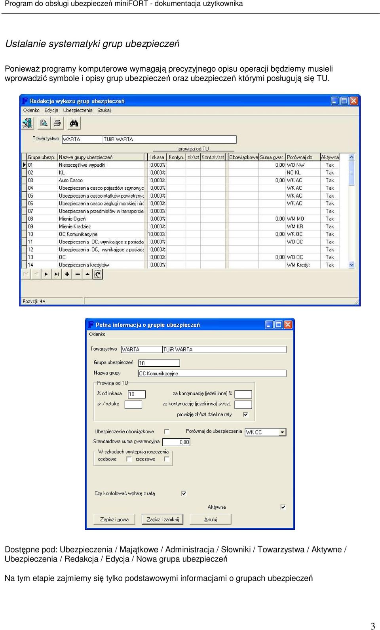Click the 'Anuluj' button
Viewport: 380px width, 630px height.
(x=211, y=520)
